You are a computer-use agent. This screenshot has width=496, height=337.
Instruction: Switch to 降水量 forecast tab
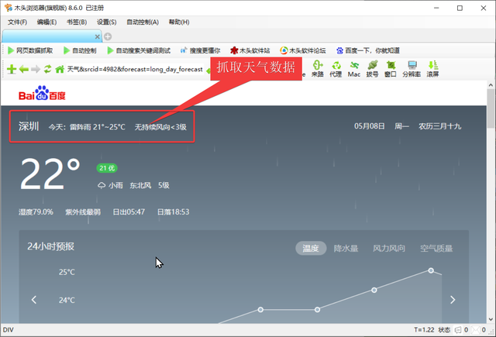tap(346, 249)
